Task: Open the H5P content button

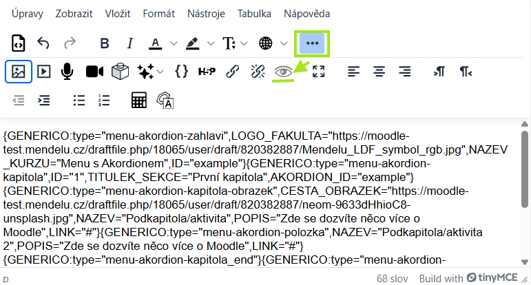Action: pyautogui.click(x=207, y=71)
